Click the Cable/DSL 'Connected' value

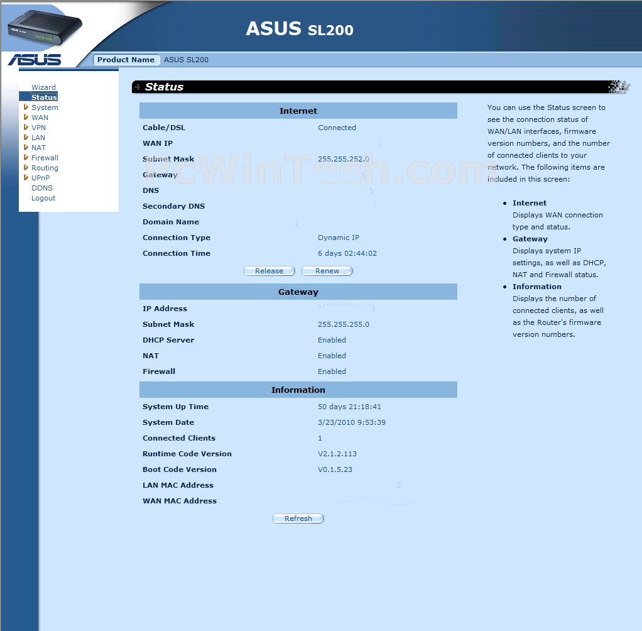tap(337, 128)
